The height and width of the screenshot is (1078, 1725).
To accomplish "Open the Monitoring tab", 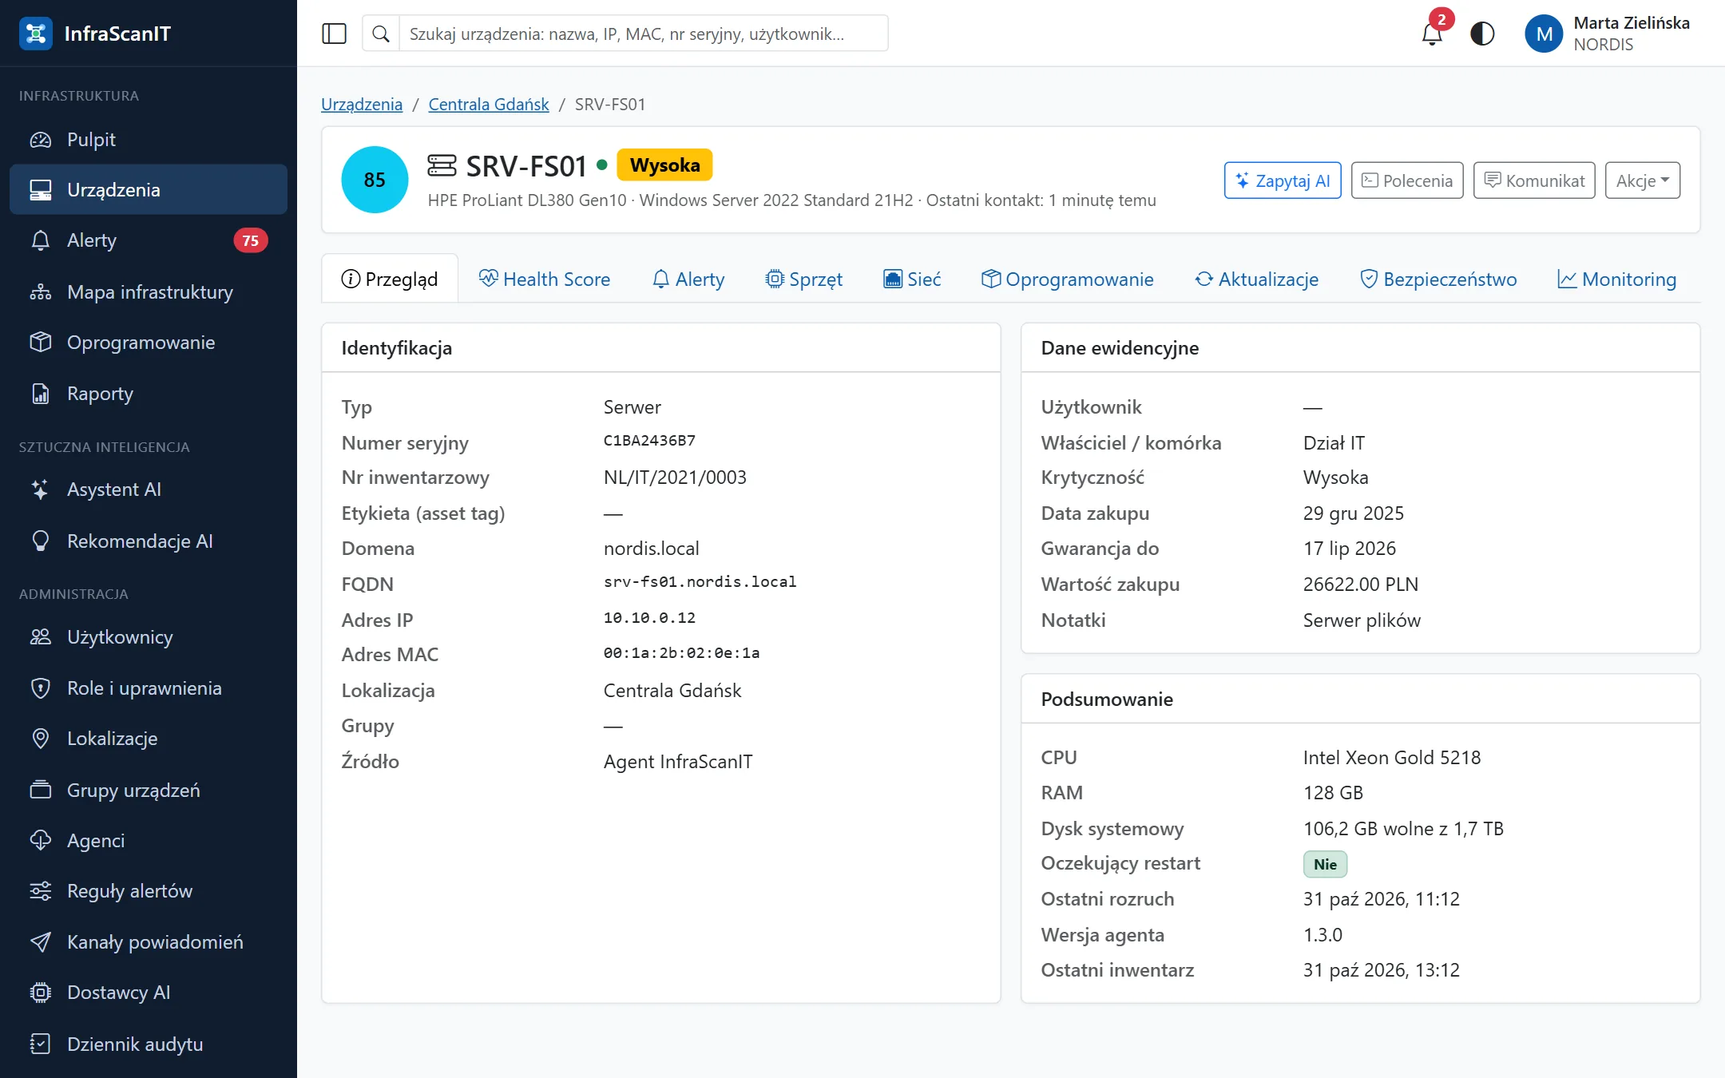I will 1617,279.
